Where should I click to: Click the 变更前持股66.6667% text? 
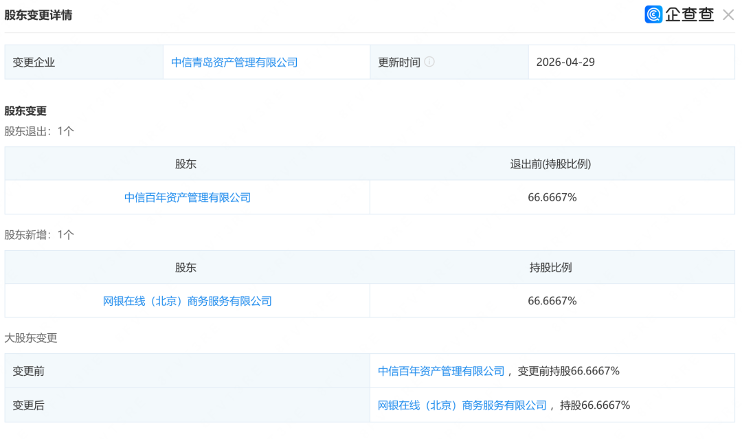pos(568,371)
